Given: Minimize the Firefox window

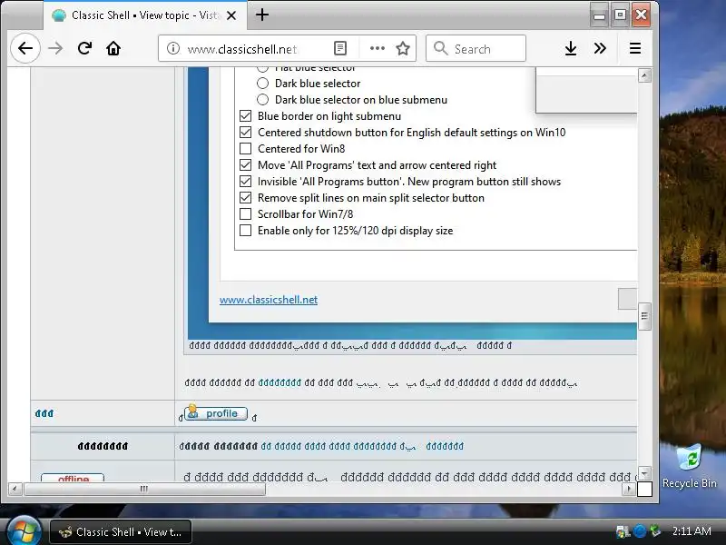Looking at the screenshot, I should coord(599,15).
